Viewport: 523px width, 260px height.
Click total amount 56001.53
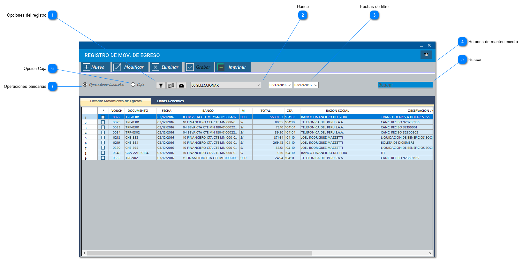(x=268, y=117)
